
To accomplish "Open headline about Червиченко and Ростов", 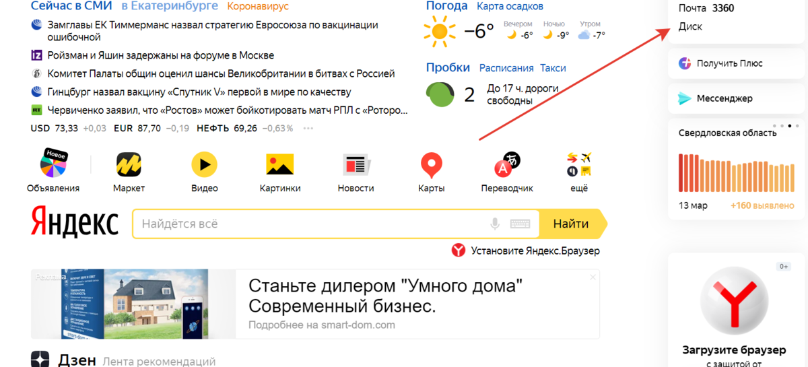I will pyautogui.click(x=228, y=110).
